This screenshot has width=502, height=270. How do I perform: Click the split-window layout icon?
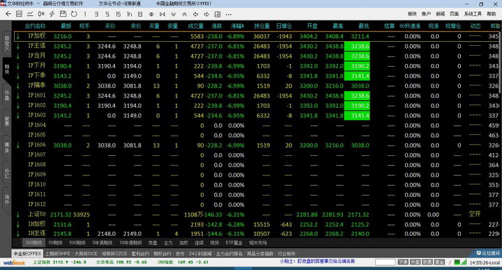[x=218, y=15]
